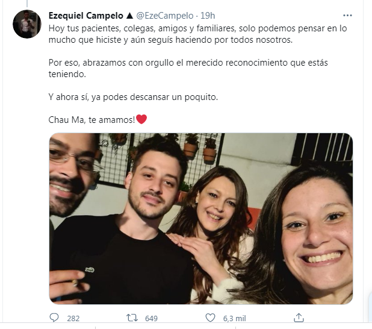Open the Ezequiel Campelo display name
Image resolution: width=372 pixels, height=329 pixels.
pos(86,16)
